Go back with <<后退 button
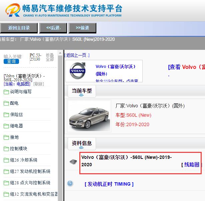Image resolution: width=205 pixels, height=201 pixels. click(x=53, y=28)
